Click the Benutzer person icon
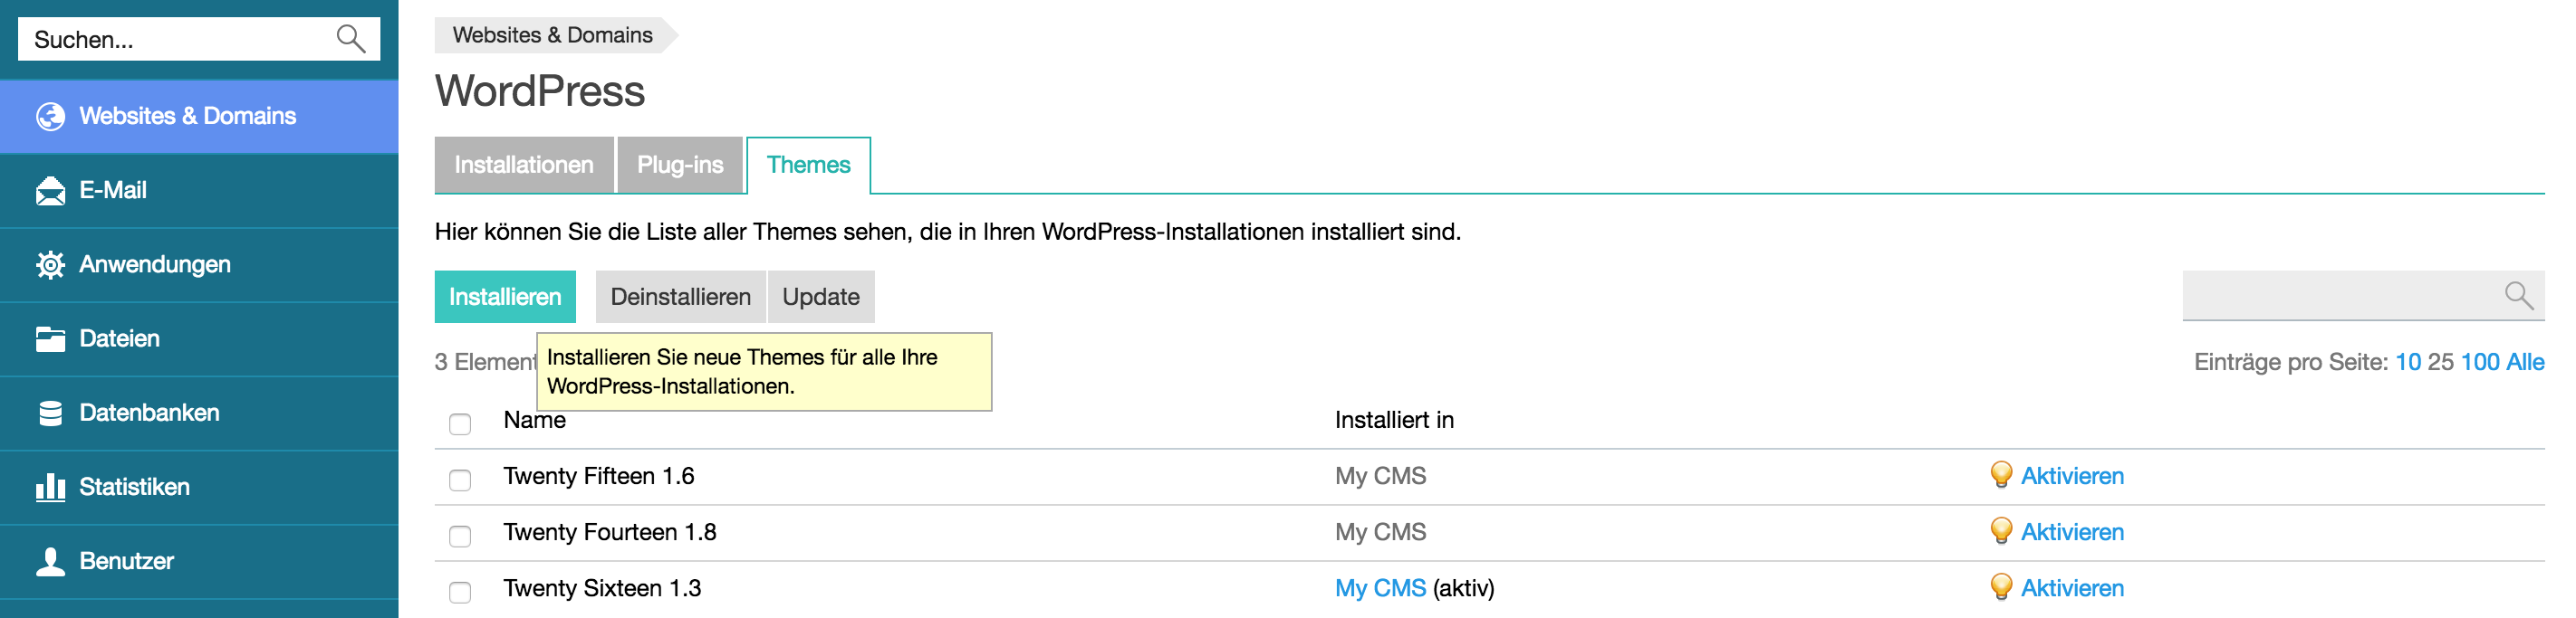 [x=50, y=561]
